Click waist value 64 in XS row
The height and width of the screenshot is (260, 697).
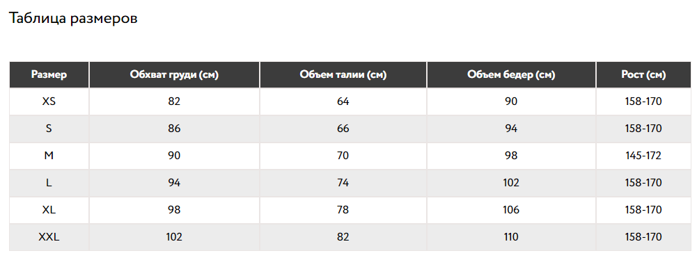tap(343, 101)
